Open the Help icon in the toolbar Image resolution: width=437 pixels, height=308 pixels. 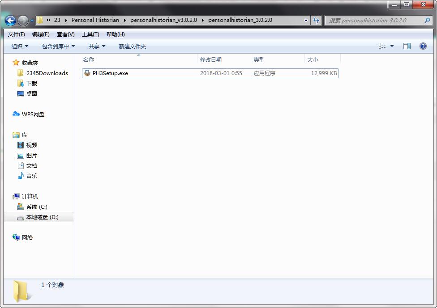coord(424,46)
